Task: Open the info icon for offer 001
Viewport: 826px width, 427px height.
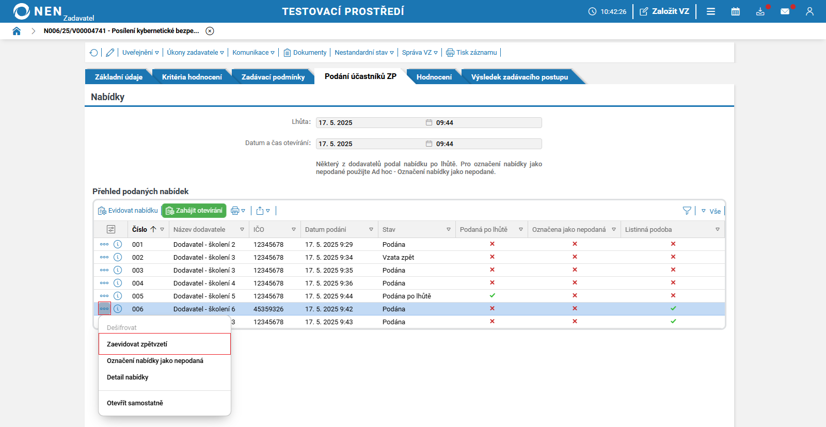Action: click(118, 244)
